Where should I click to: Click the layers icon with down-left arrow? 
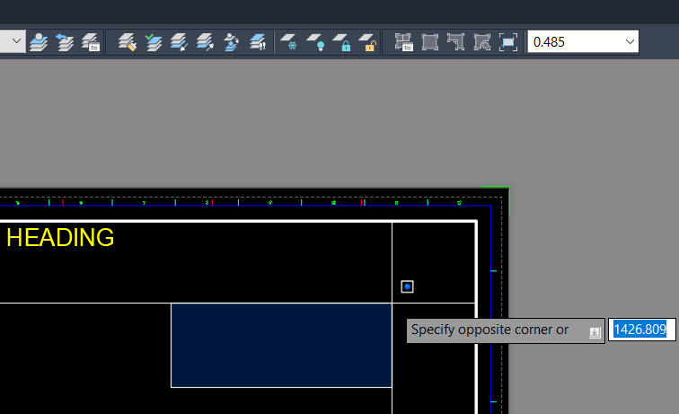coord(179,42)
